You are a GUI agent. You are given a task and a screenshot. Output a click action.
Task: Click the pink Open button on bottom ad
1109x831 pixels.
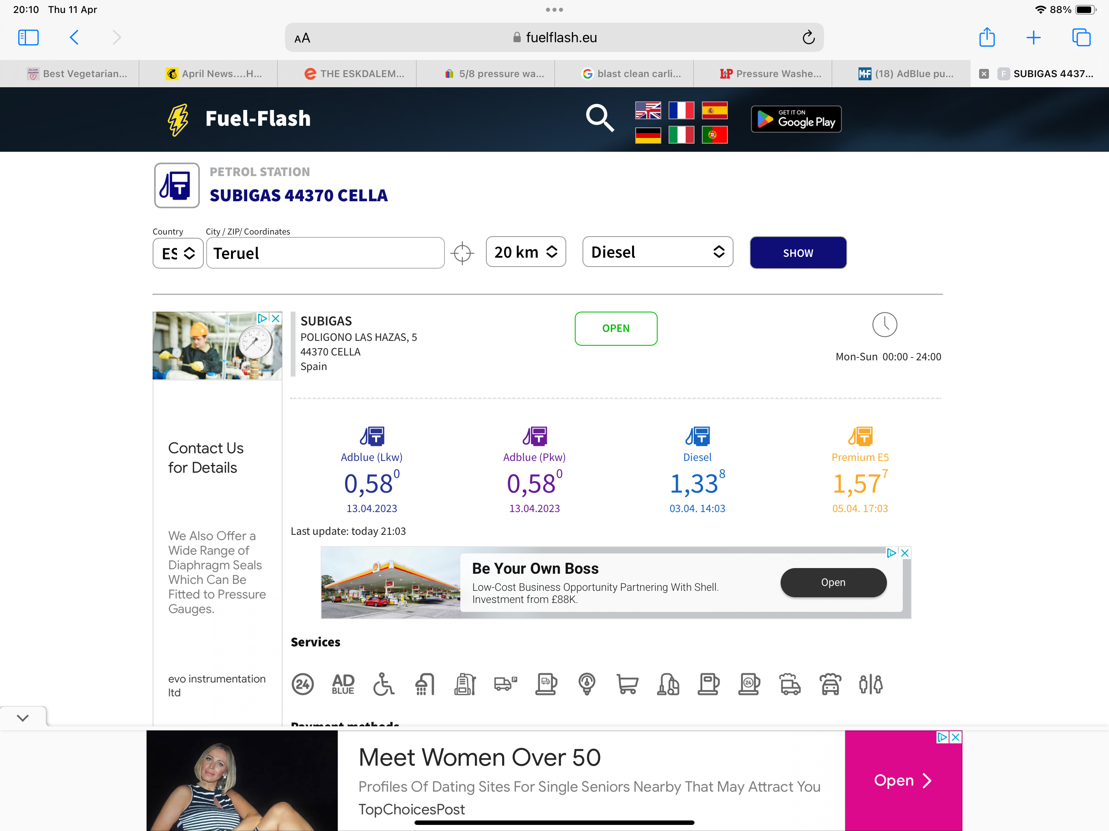coord(903,780)
